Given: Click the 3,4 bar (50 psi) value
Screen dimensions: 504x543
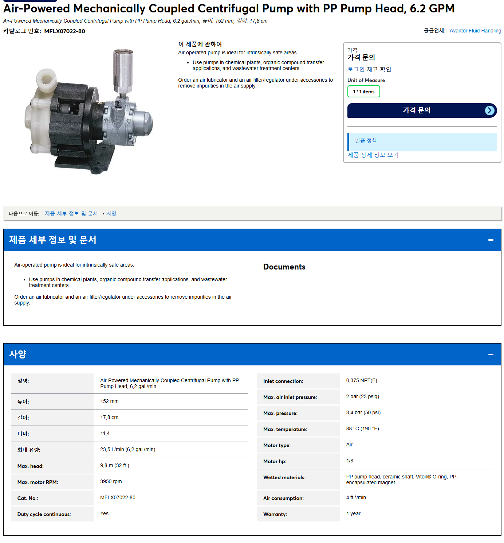Looking at the screenshot, I should click(363, 412).
